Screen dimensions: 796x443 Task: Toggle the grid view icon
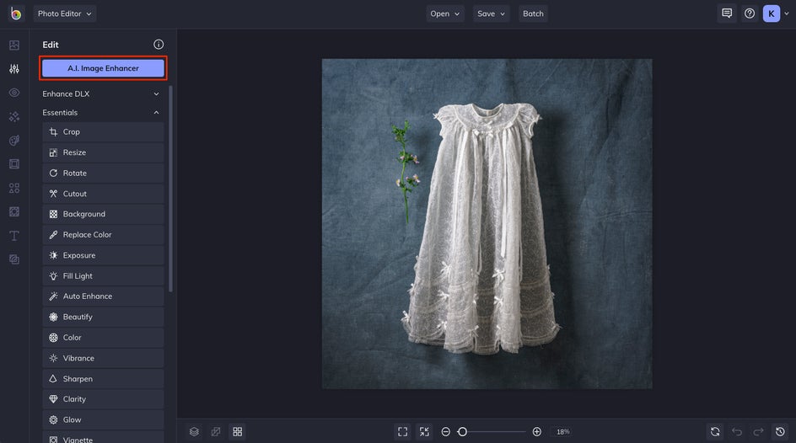(237, 432)
